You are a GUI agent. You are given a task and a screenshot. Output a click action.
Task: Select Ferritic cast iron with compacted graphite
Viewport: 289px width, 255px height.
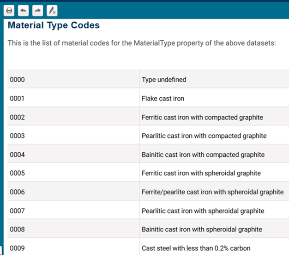pyautogui.click(x=202, y=117)
